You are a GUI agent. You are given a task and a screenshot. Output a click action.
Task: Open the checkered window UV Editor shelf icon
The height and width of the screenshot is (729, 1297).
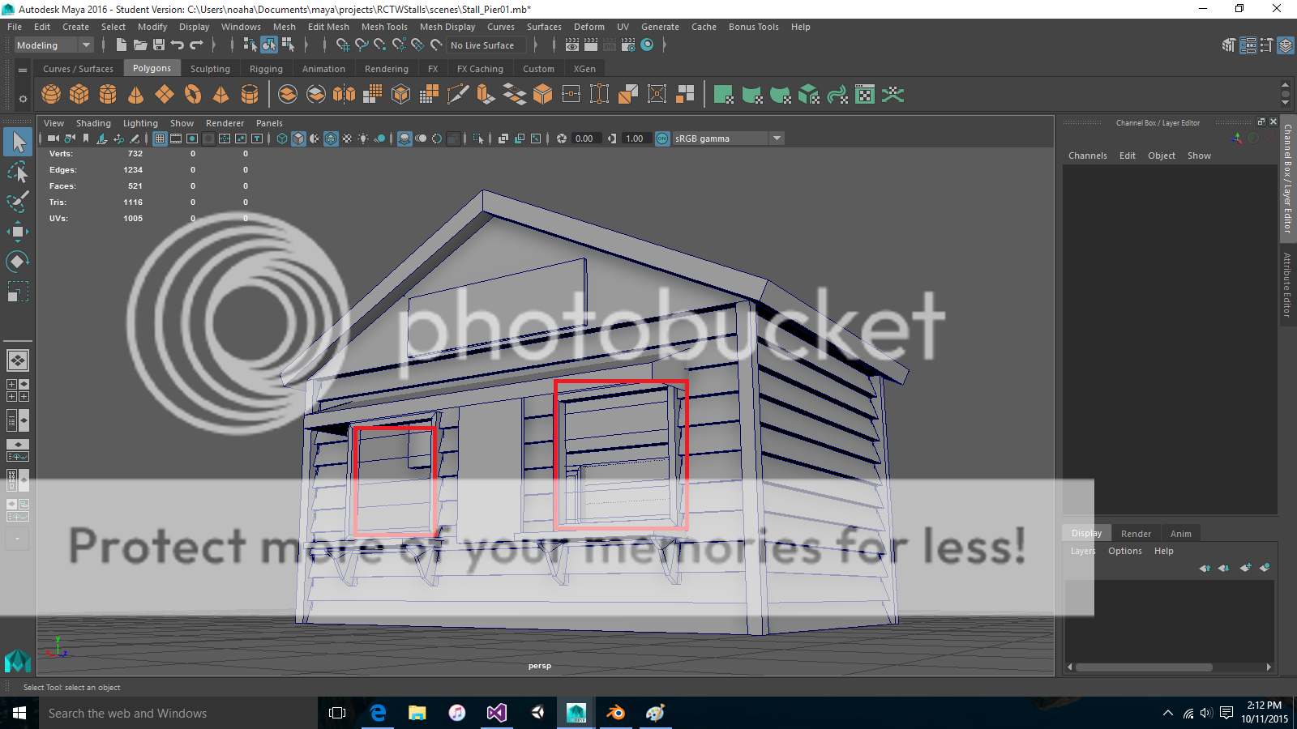point(865,95)
